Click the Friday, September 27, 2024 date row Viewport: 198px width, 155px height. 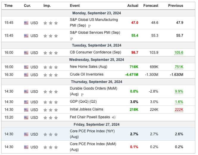98,124
